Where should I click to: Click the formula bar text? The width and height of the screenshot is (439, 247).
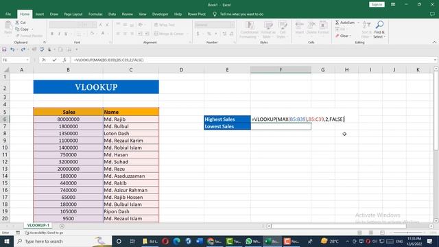108,60
